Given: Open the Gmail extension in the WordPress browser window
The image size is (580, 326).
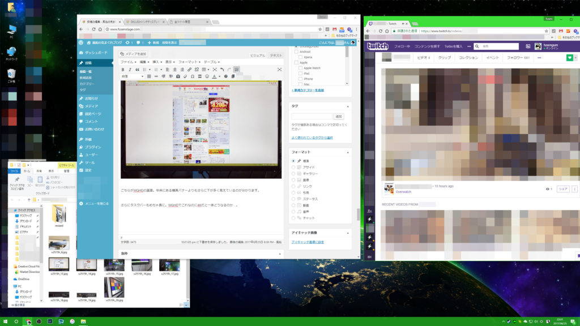Looking at the screenshot, I should pyautogui.click(x=334, y=29).
